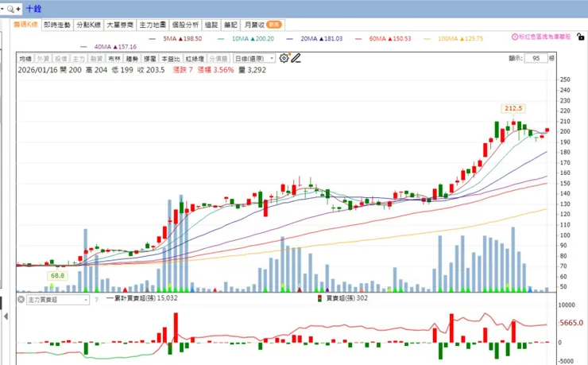Toggle the 趨勢 trend overlay

[132, 59]
